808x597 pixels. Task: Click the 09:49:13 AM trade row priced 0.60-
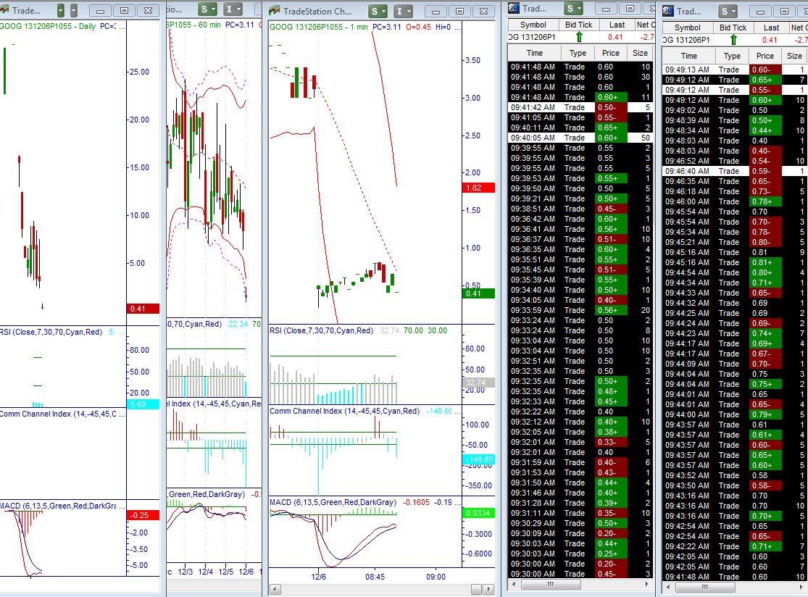[x=735, y=70]
